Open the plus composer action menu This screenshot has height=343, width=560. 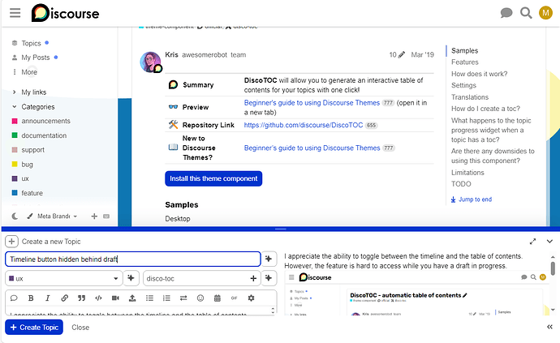click(11, 242)
